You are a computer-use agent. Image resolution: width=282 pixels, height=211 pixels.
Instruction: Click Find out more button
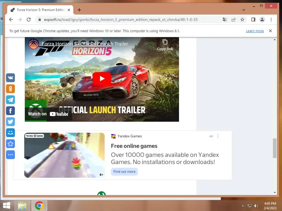tap(124, 172)
